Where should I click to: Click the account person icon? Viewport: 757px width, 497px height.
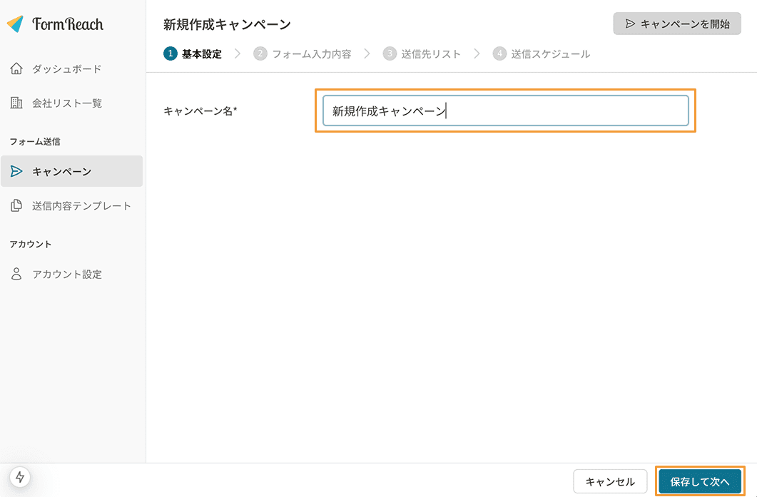[x=16, y=274]
